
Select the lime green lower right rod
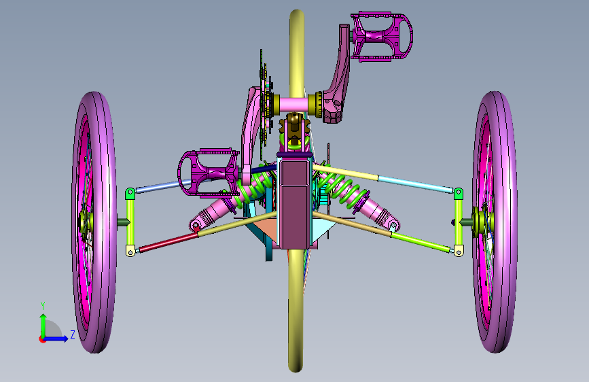pos(420,242)
